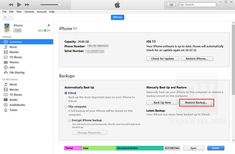The height and width of the screenshot is (154, 235).
Task: Click the Summary list icon
Action: pyautogui.click(x=6, y=42)
